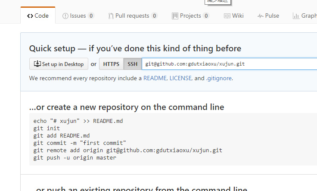Click the "git remote add origin" command line
This screenshot has width=317, height=191.
(128, 150)
